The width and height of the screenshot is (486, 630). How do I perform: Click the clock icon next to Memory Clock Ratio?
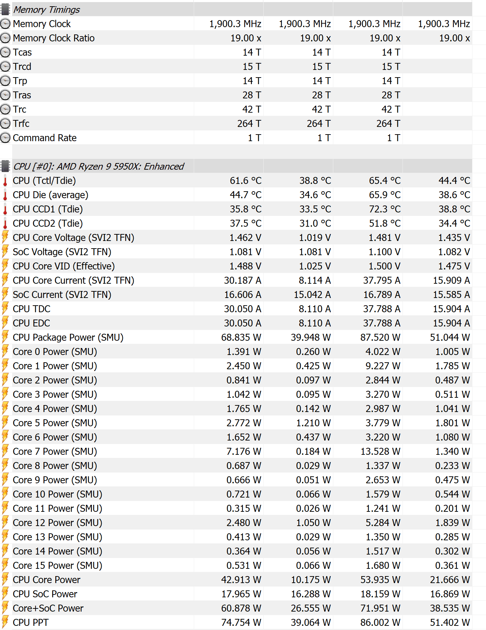[5, 38]
